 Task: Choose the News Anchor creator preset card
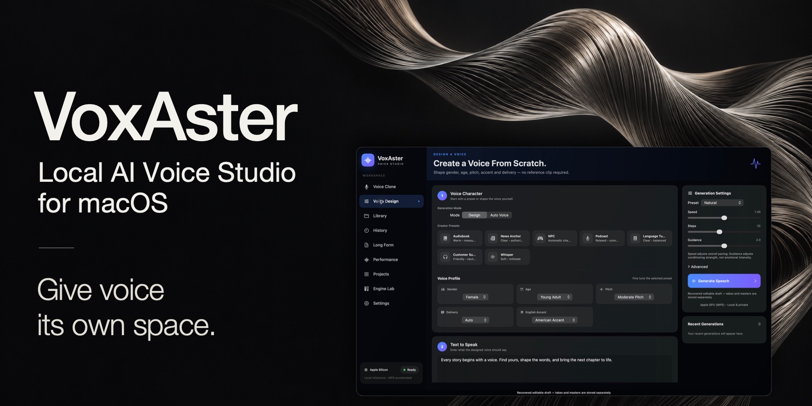pos(507,238)
